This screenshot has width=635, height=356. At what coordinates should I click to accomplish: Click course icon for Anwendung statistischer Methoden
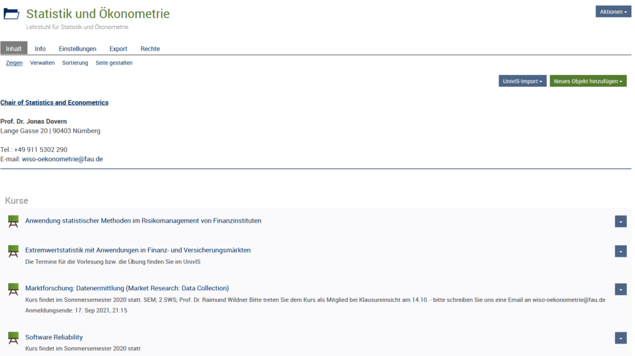click(14, 221)
